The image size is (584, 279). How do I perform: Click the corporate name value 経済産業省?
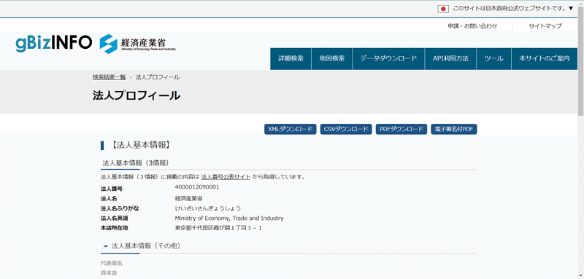(189, 198)
